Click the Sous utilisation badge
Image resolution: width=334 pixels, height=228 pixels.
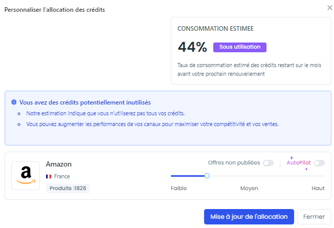(240, 47)
